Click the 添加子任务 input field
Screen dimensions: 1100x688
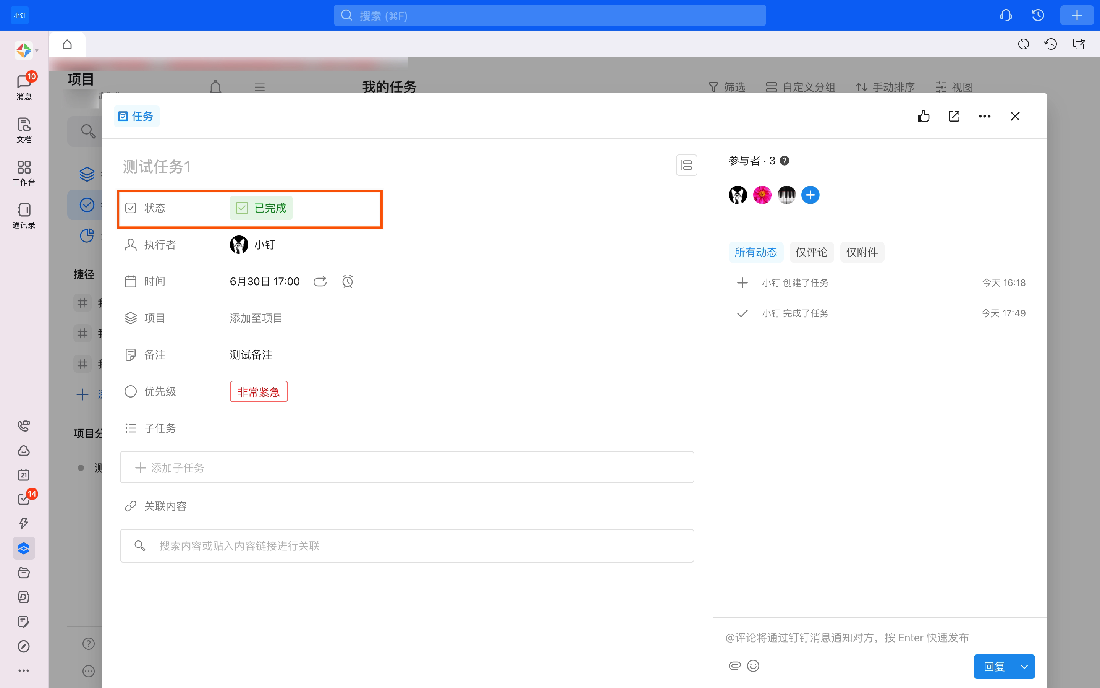tap(406, 468)
